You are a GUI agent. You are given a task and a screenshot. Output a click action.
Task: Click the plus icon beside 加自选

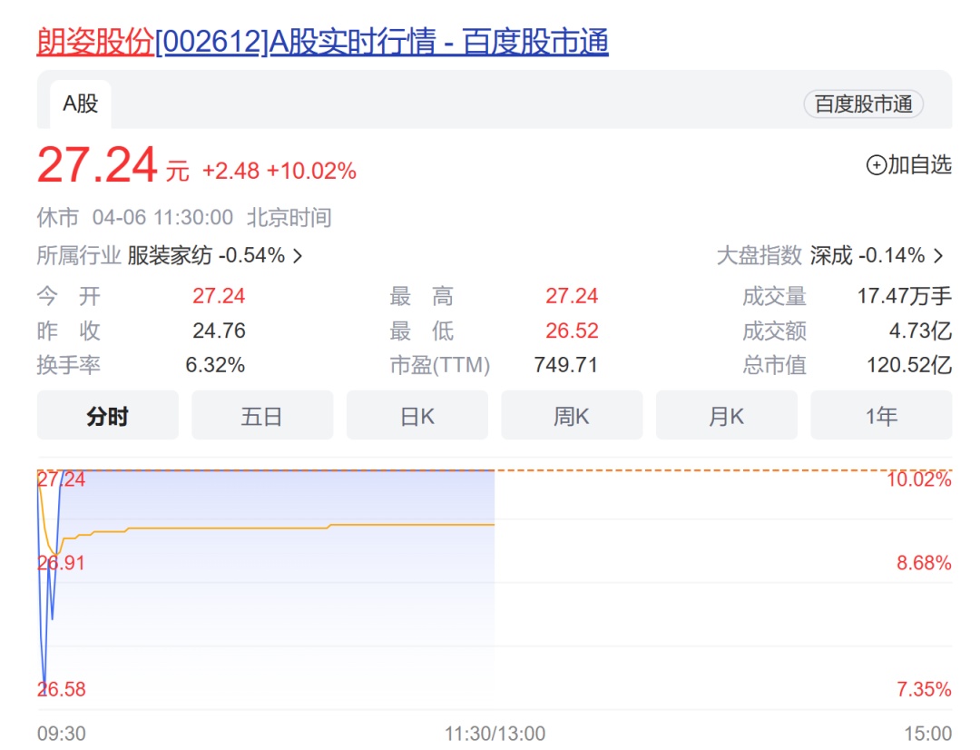pyautogui.click(x=876, y=165)
